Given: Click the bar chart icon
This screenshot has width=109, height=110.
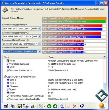Looking at the screenshot, I should [x=33, y=106].
